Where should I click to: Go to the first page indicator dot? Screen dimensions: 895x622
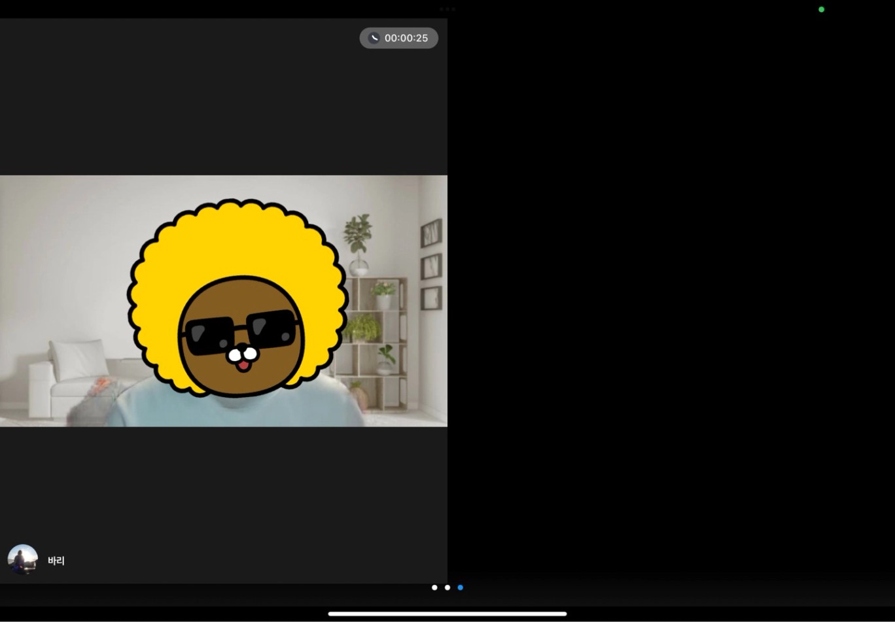pos(434,587)
